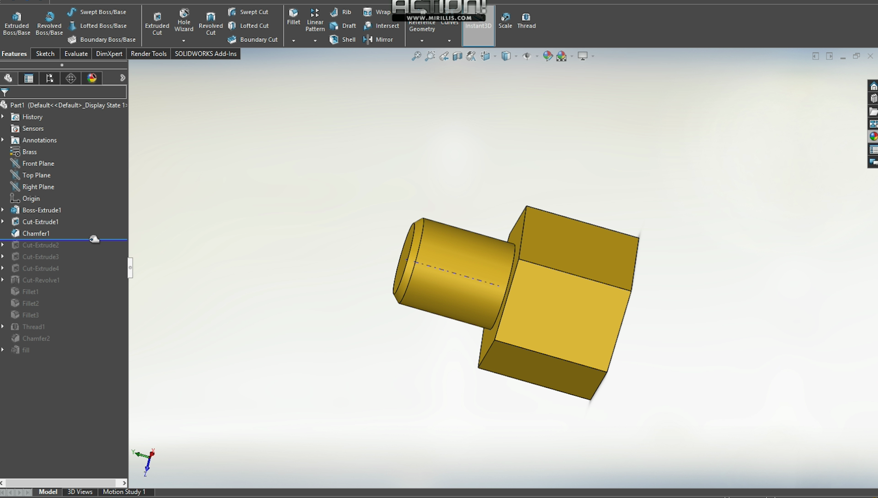Activate the Revolved Cut tool
This screenshot has height=498, width=878.
click(x=210, y=23)
